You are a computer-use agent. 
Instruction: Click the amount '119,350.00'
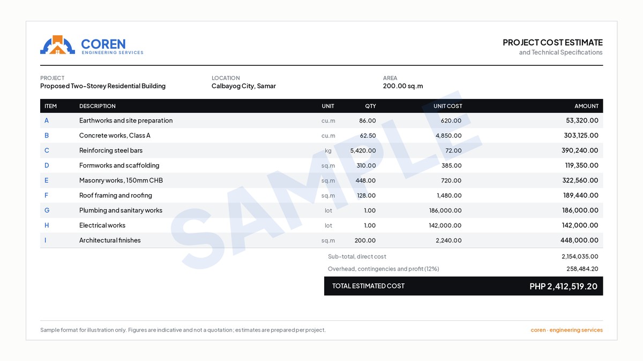point(581,166)
